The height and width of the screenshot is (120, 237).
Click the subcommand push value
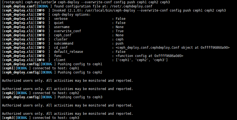click(120, 43)
